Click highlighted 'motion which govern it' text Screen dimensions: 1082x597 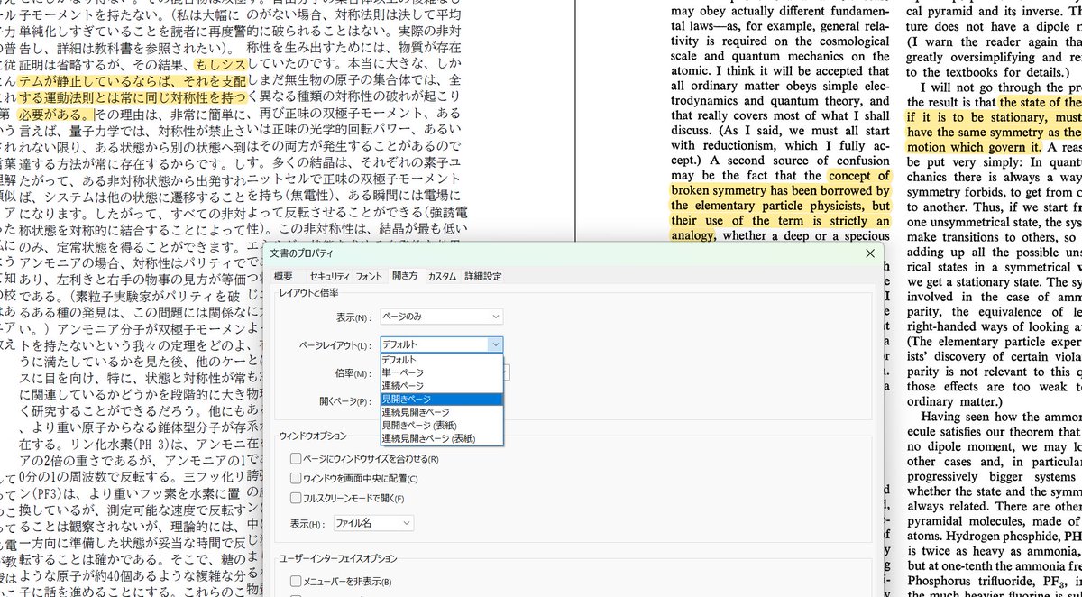click(974, 146)
